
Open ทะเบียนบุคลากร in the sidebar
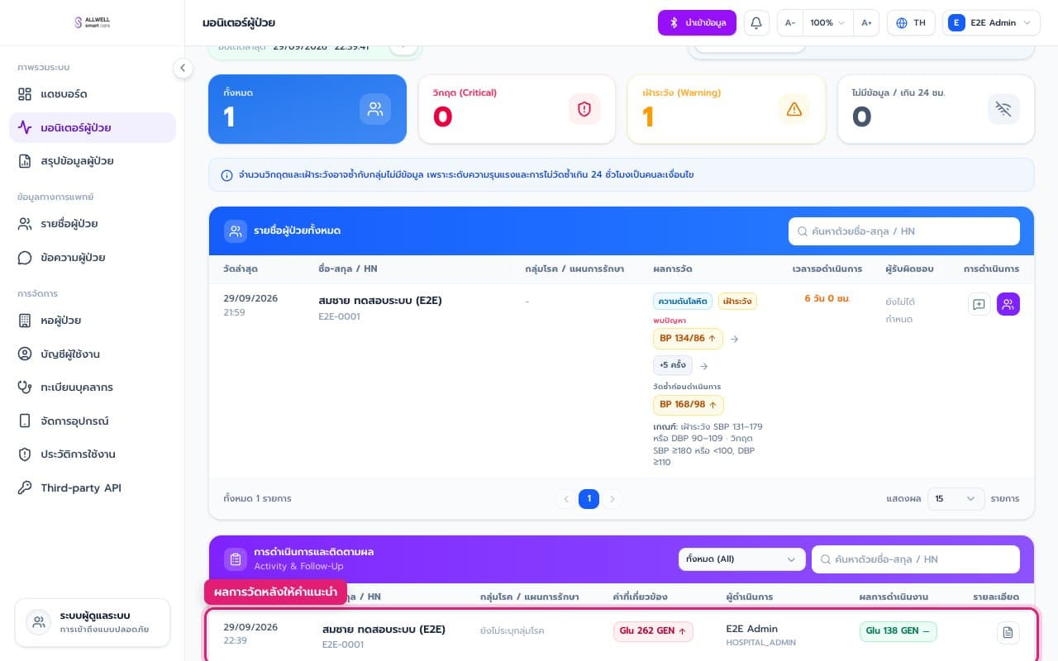click(x=93, y=388)
